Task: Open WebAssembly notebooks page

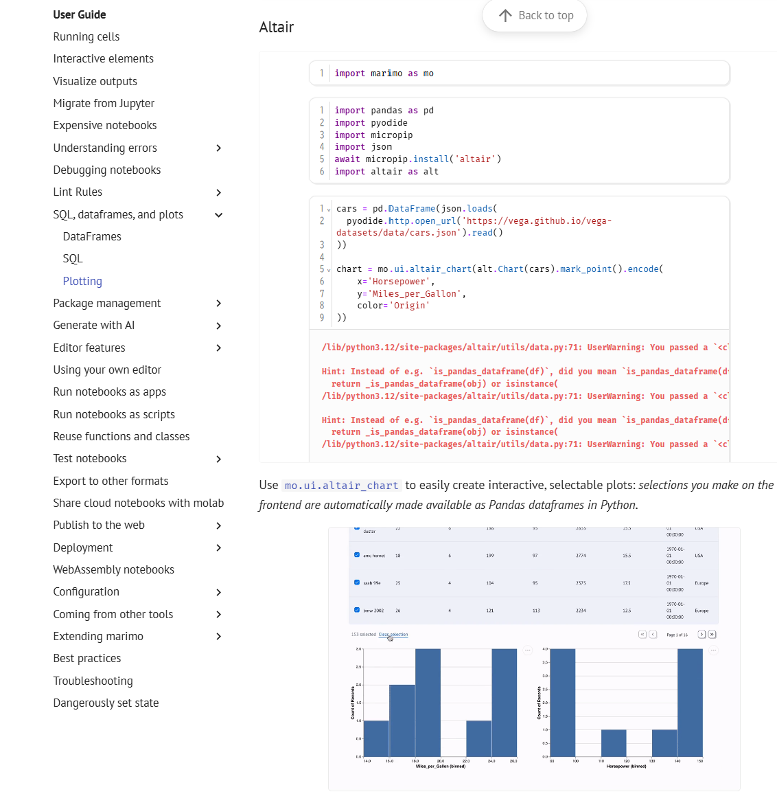Action: [x=113, y=569]
